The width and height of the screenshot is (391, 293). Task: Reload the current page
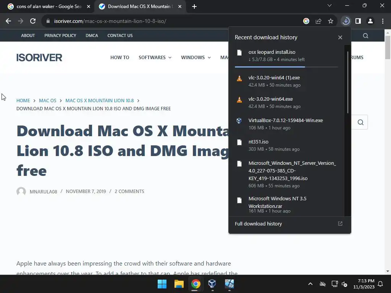point(33,21)
